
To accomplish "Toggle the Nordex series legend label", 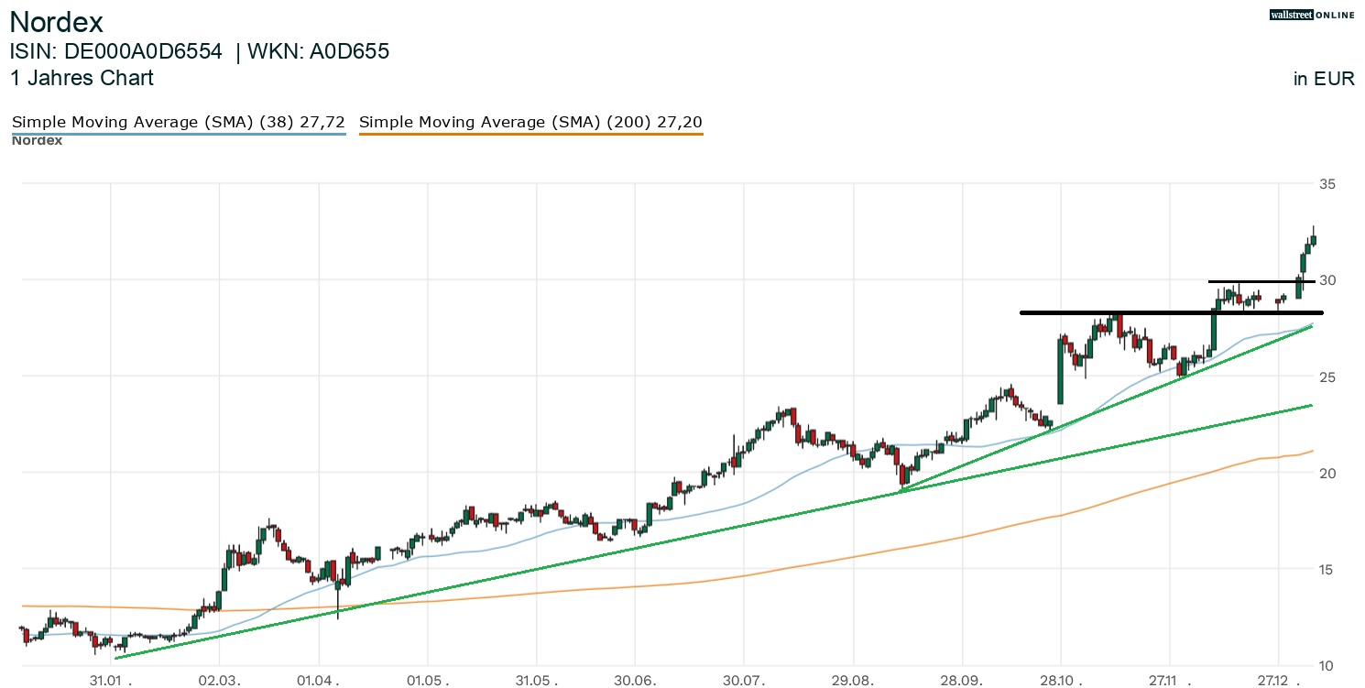I will point(37,141).
